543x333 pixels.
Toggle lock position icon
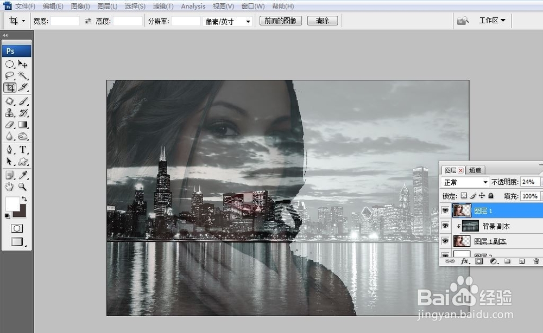click(x=482, y=196)
